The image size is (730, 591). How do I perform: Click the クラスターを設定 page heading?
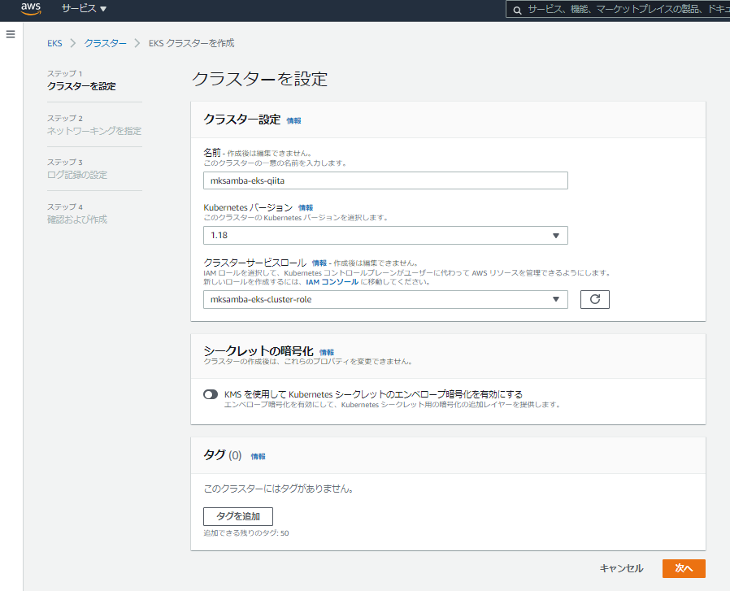260,79
